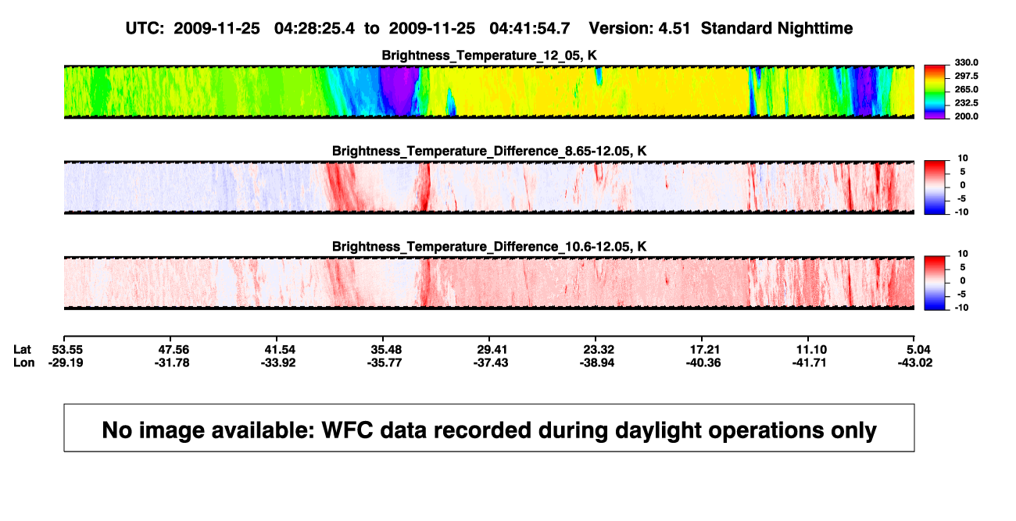This screenshot has height=521, width=1016.
Task: Select the 8.65-12.05 temperature difference image strip
Action: pyautogui.click(x=489, y=187)
